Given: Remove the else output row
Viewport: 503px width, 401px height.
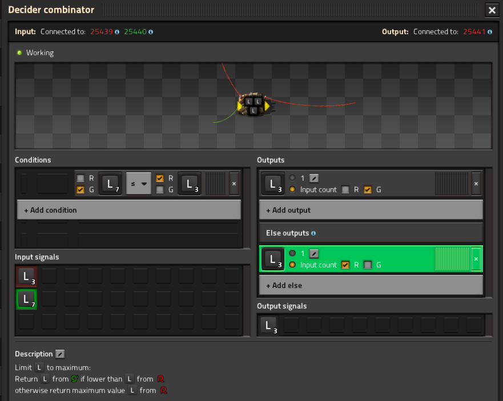Looking at the screenshot, I should (476, 259).
